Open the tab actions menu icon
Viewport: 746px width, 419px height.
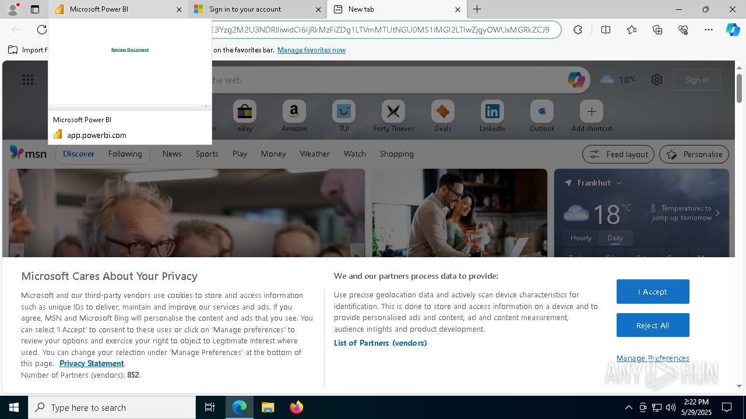[x=35, y=9]
